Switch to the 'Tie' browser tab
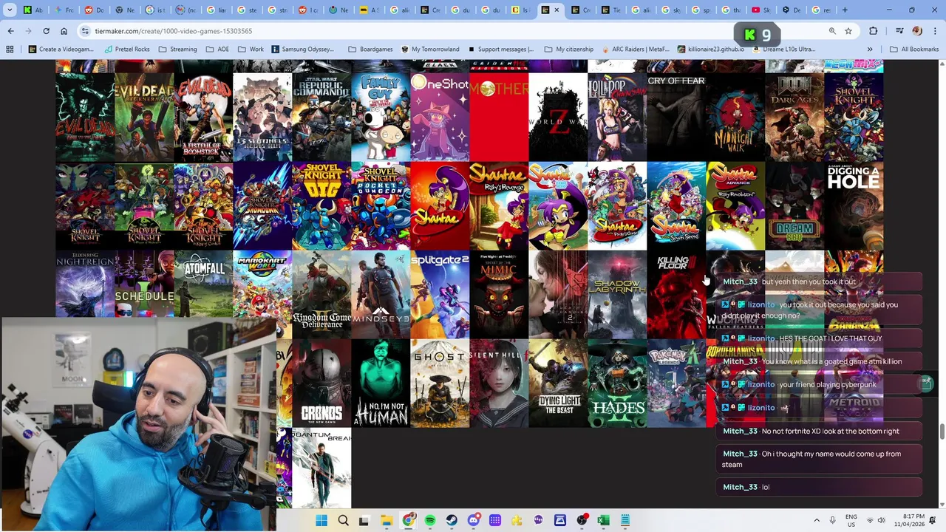This screenshot has height=532, width=946. point(610,10)
